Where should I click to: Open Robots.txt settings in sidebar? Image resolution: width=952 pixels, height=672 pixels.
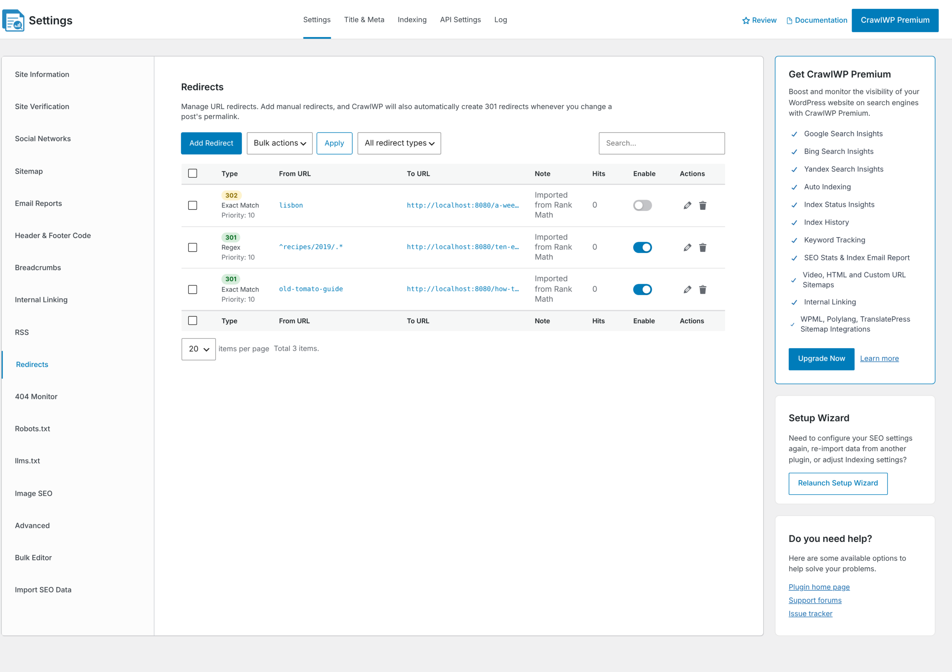coord(32,429)
